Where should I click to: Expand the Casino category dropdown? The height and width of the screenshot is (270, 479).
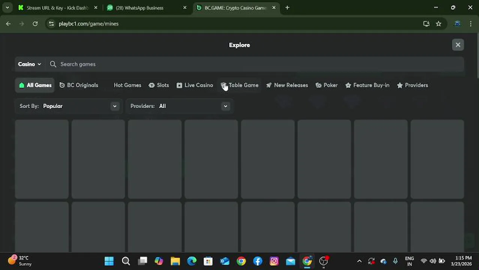(x=29, y=64)
